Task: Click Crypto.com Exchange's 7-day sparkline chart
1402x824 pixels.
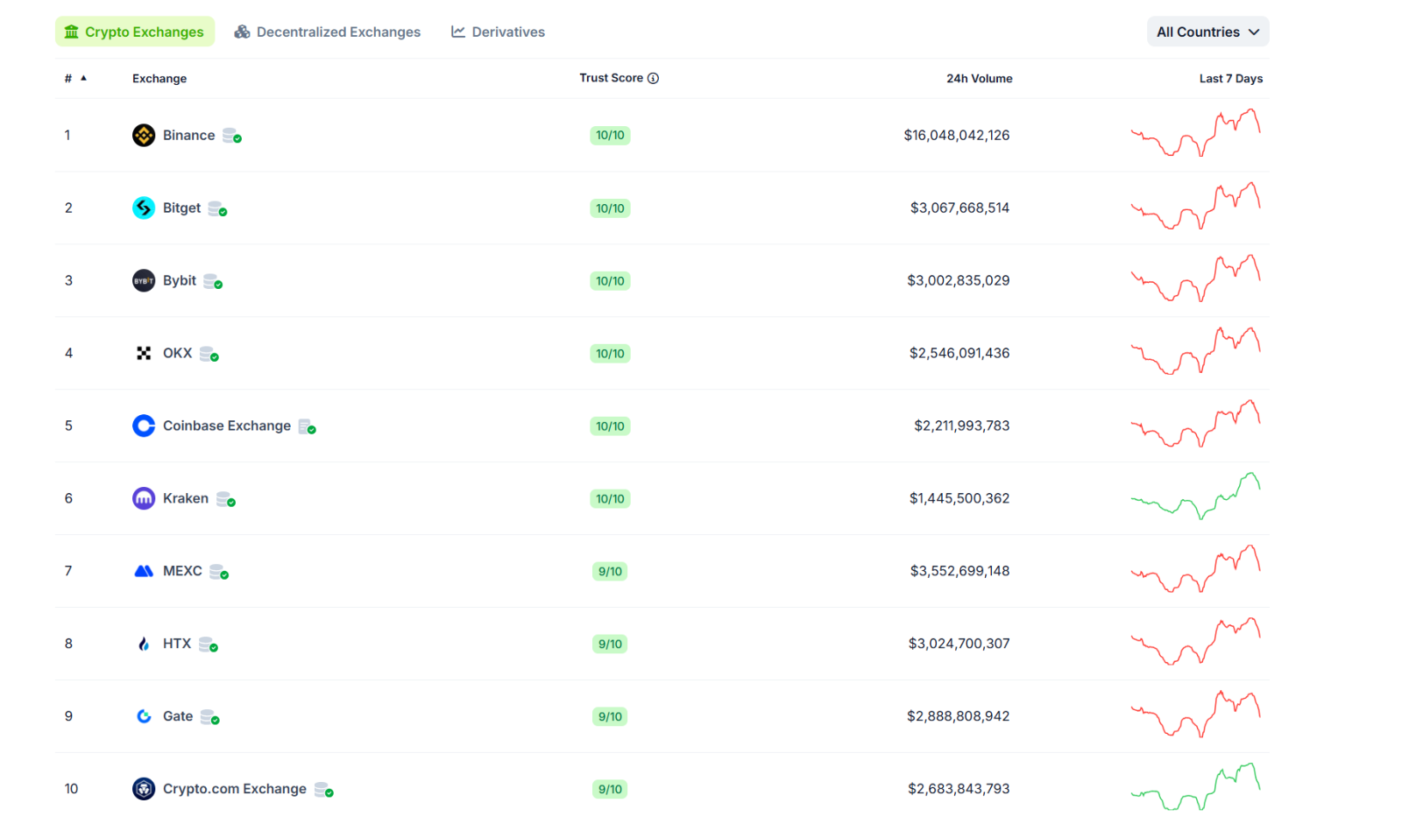Action: (x=1195, y=787)
